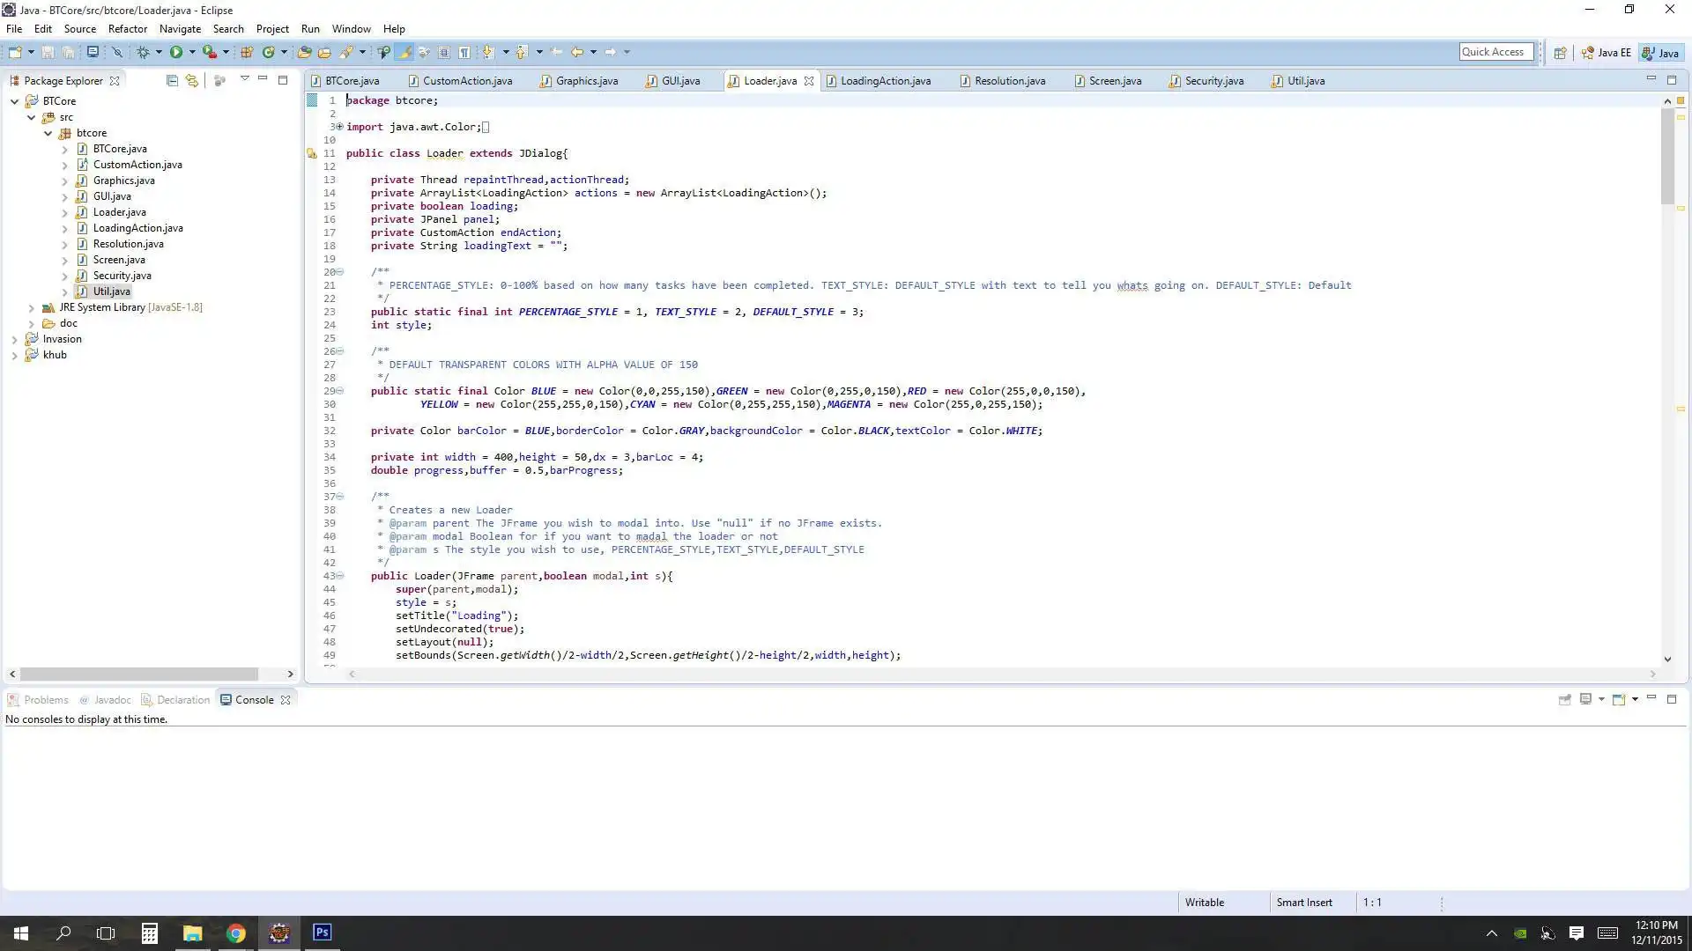This screenshot has height=951, width=1692.
Task: Click the Smart Insert status button
Action: (1304, 903)
